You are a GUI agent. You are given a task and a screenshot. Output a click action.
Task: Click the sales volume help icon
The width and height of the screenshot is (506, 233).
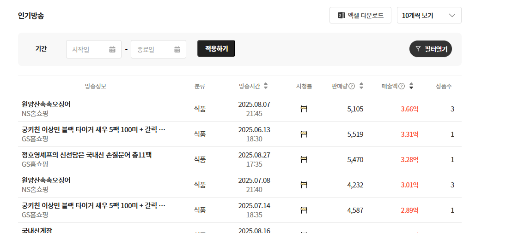pyautogui.click(x=352, y=86)
